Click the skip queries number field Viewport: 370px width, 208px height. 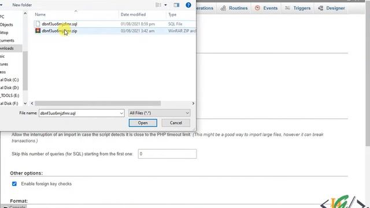(167, 154)
